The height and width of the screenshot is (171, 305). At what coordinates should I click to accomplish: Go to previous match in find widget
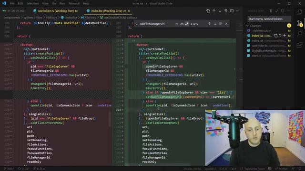[x=209, y=24]
